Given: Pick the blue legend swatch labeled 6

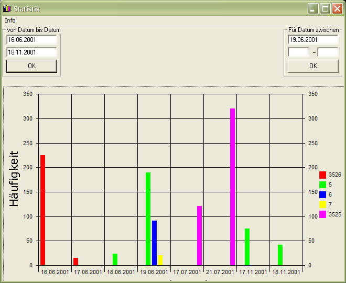Looking at the screenshot, I should [x=322, y=194].
